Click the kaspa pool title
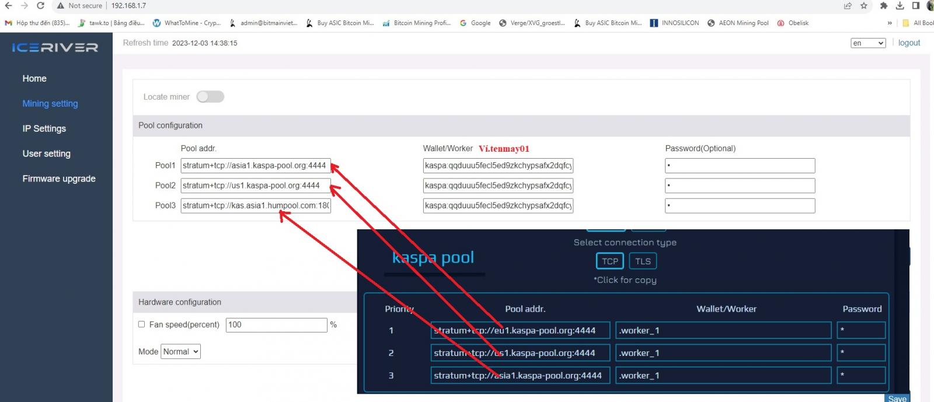The width and height of the screenshot is (934, 402). click(433, 257)
